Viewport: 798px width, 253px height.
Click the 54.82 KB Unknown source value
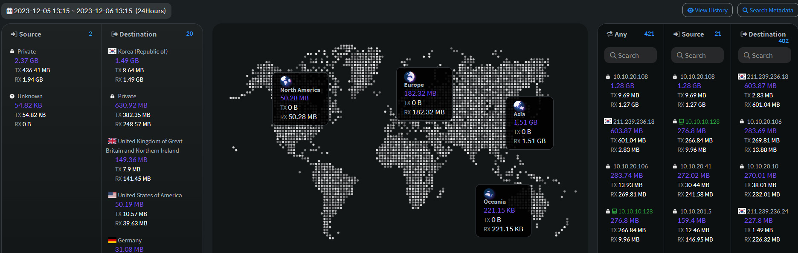pos(28,105)
